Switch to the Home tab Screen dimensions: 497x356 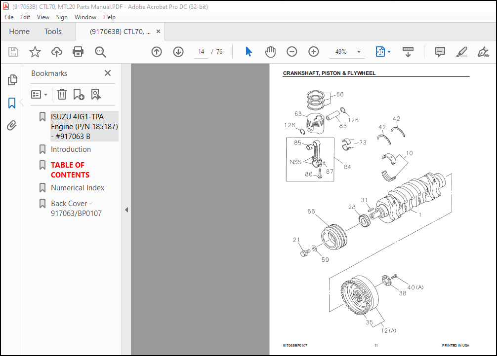point(19,32)
